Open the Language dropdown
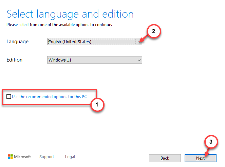 tap(95, 42)
